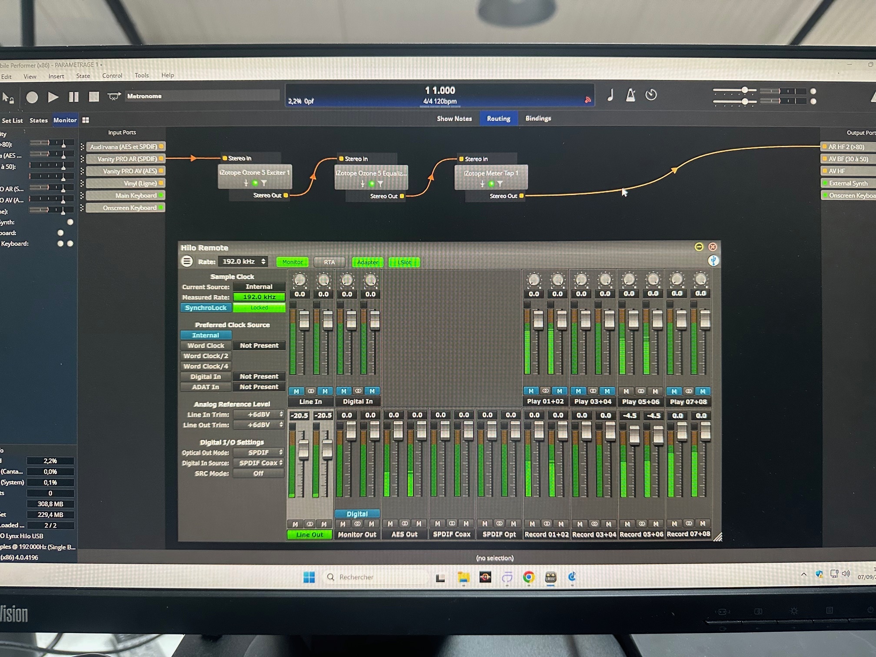Open the Tools menu
Screen dimensions: 876x657
tap(142, 75)
